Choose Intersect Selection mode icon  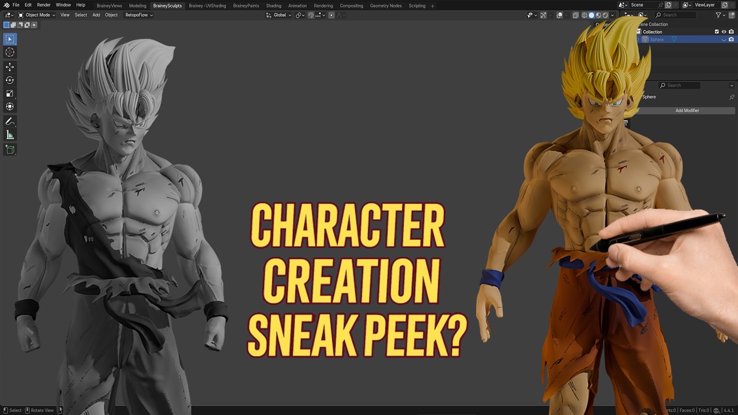34,25
